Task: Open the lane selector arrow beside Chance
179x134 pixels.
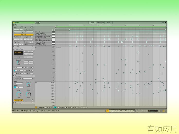Action: click(x=38, y=107)
